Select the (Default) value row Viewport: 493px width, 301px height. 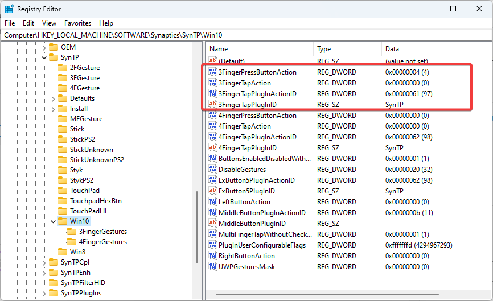[348, 61]
